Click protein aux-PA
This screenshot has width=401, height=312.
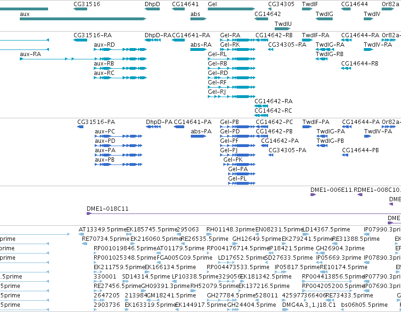click(105, 150)
